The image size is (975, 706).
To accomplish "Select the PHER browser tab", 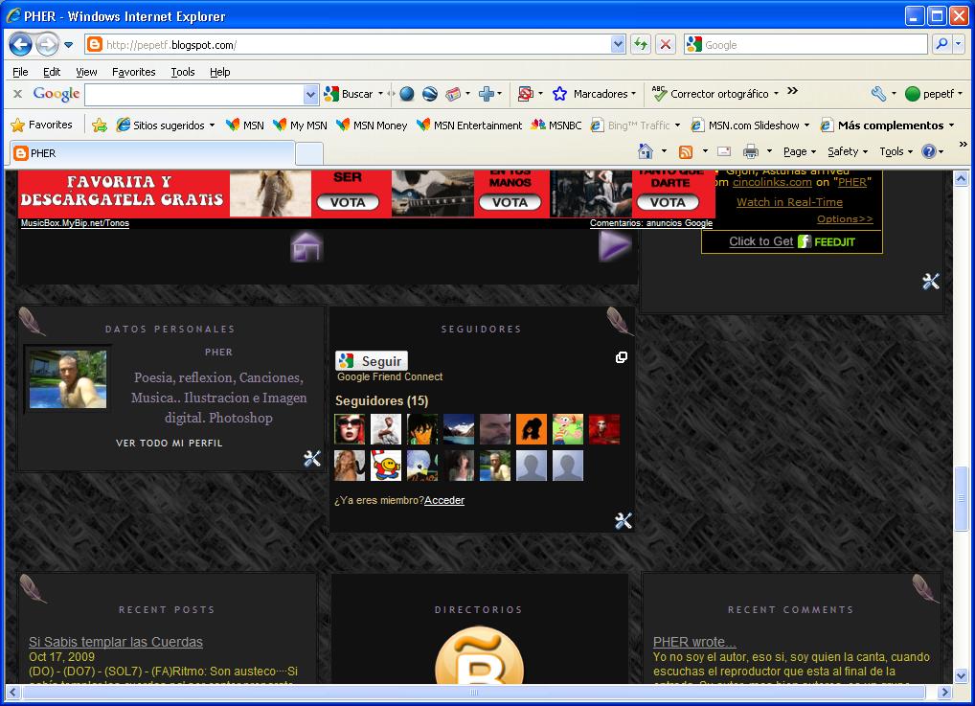I will (x=151, y=153).
